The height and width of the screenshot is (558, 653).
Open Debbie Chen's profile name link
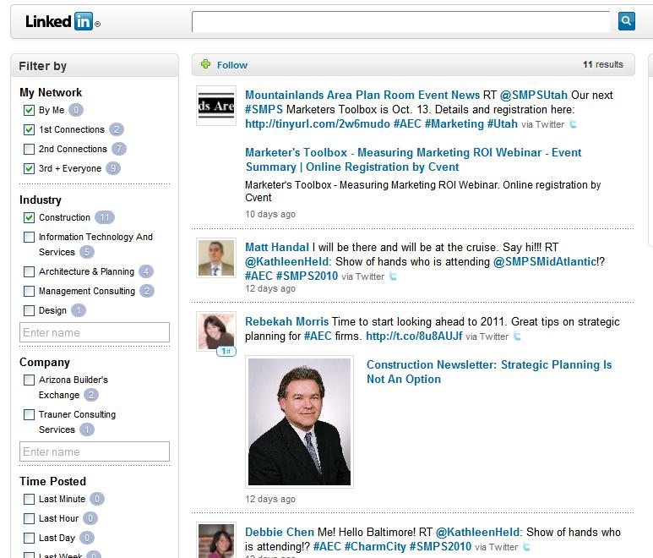[280, 532]
